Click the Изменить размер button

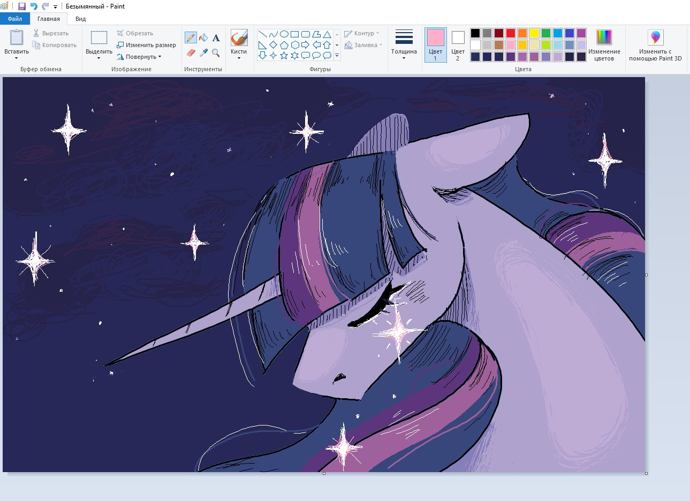click(x=146, y=45)
